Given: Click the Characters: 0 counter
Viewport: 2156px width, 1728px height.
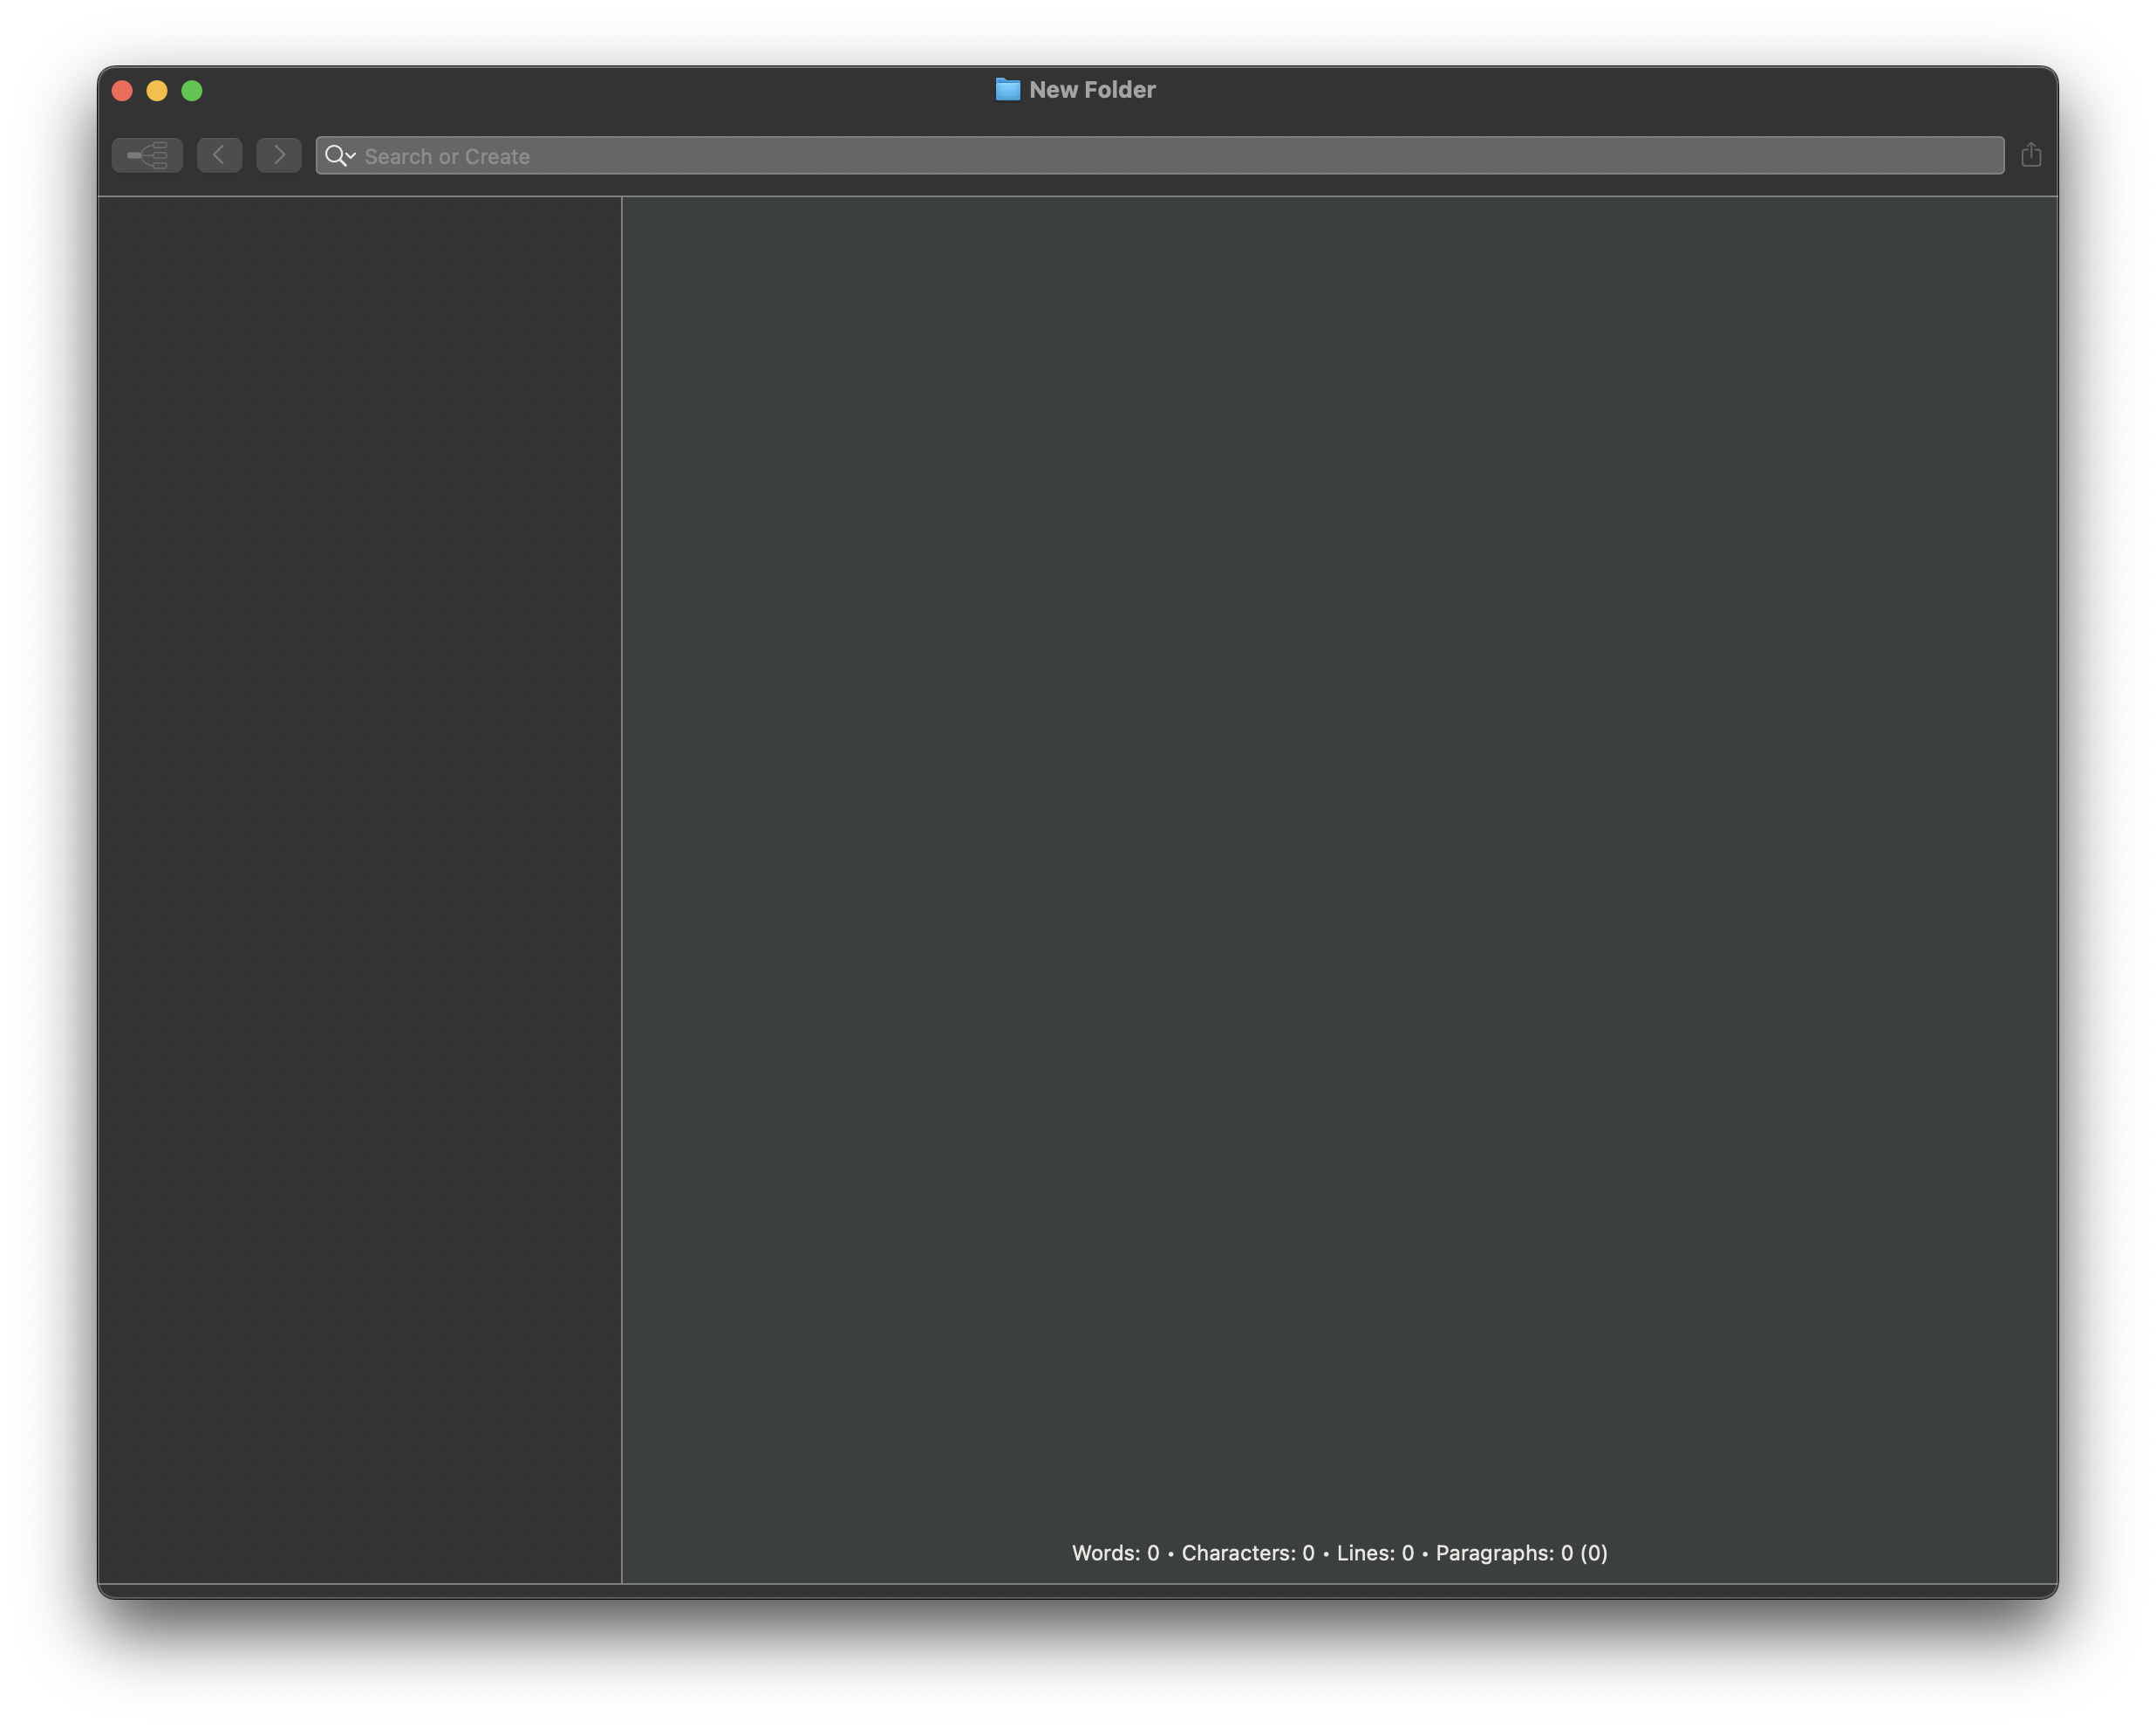Looking at the screenshot, I should (1247, 1553).
